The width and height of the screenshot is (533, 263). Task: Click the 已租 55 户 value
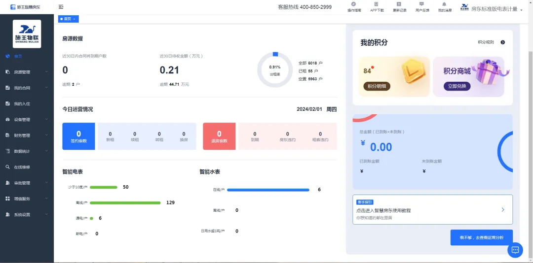pyautogui.click(x=308, y=71)
